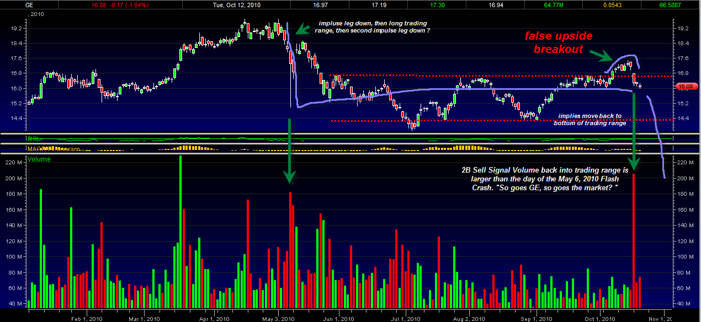Click the 17.19 value in the header bar
Image resolution: width=701 pixels, height=322 pixels.
[379, 4]
